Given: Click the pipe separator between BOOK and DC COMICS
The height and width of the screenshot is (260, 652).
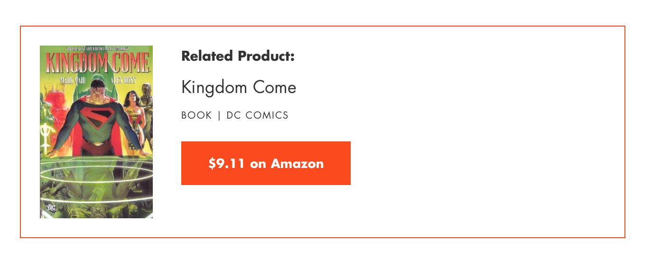Looking at the screenshot, I should pyautogui.click(x=219, y=115).
